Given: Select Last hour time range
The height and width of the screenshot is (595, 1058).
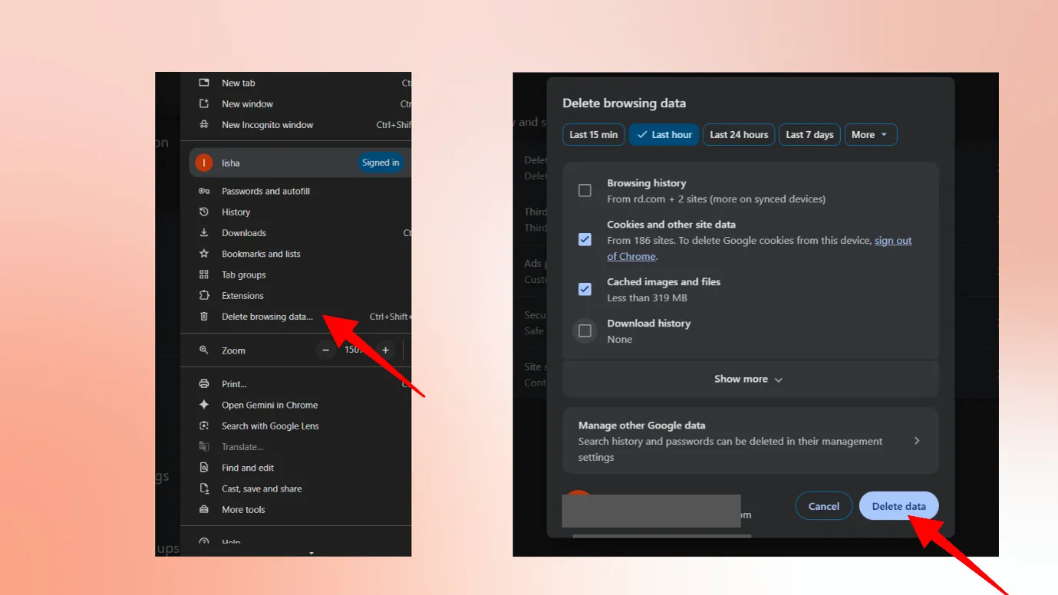Looking at the screenshot, I should (x=664, y=135).
